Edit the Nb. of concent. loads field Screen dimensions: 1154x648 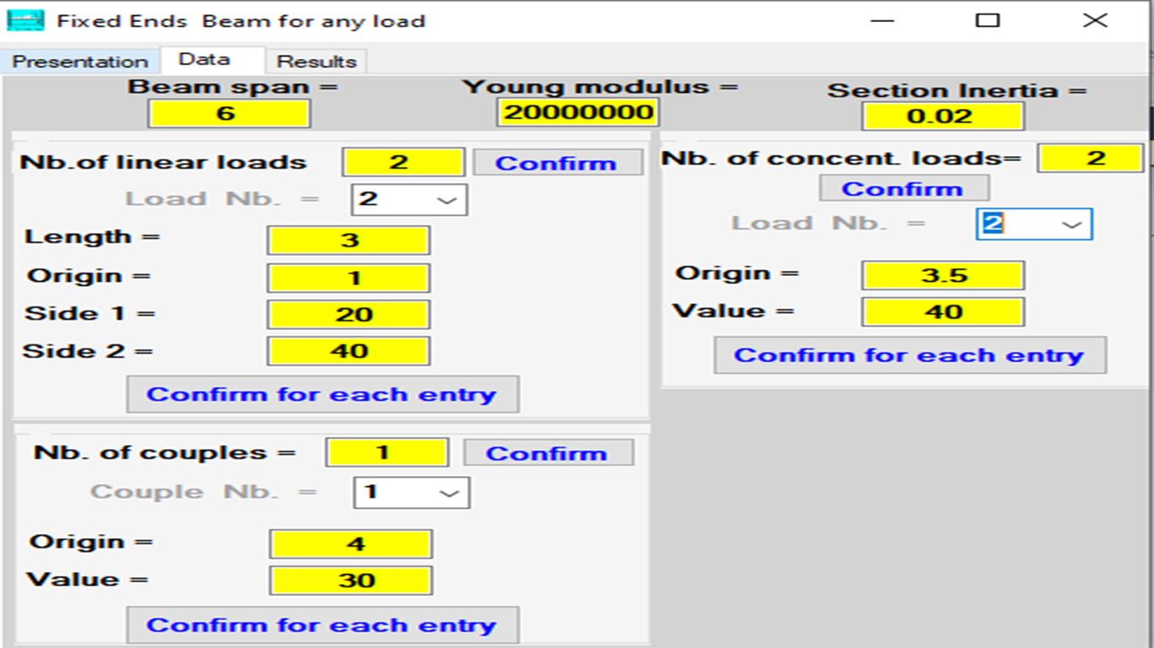pyautogui.click(x=1091, y=158)
